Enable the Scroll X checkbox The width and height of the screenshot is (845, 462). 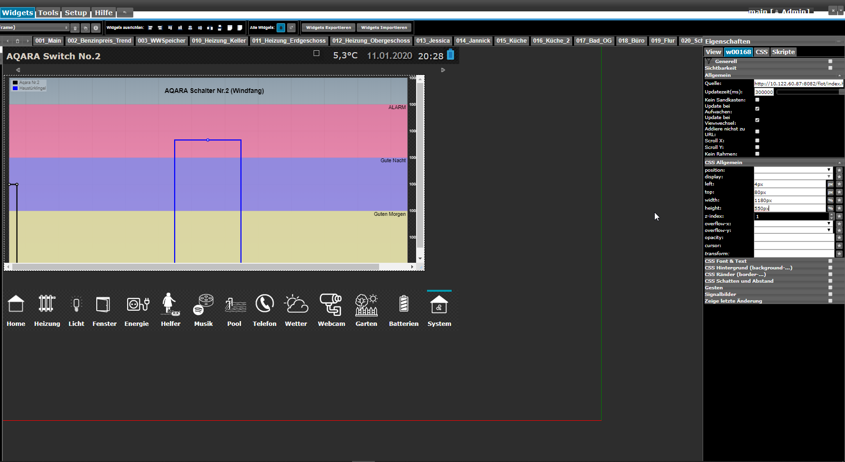click(757, 140)
